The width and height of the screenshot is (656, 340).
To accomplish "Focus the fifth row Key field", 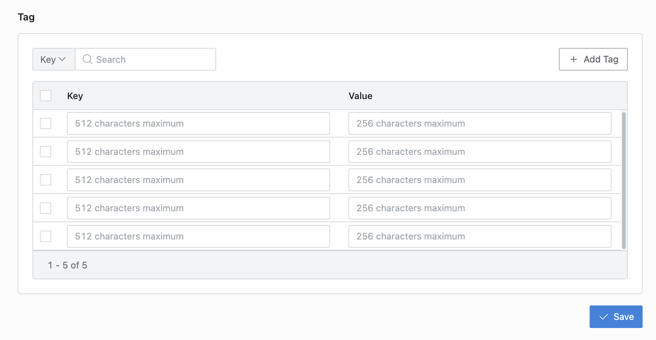I will [x=198, y=236].
